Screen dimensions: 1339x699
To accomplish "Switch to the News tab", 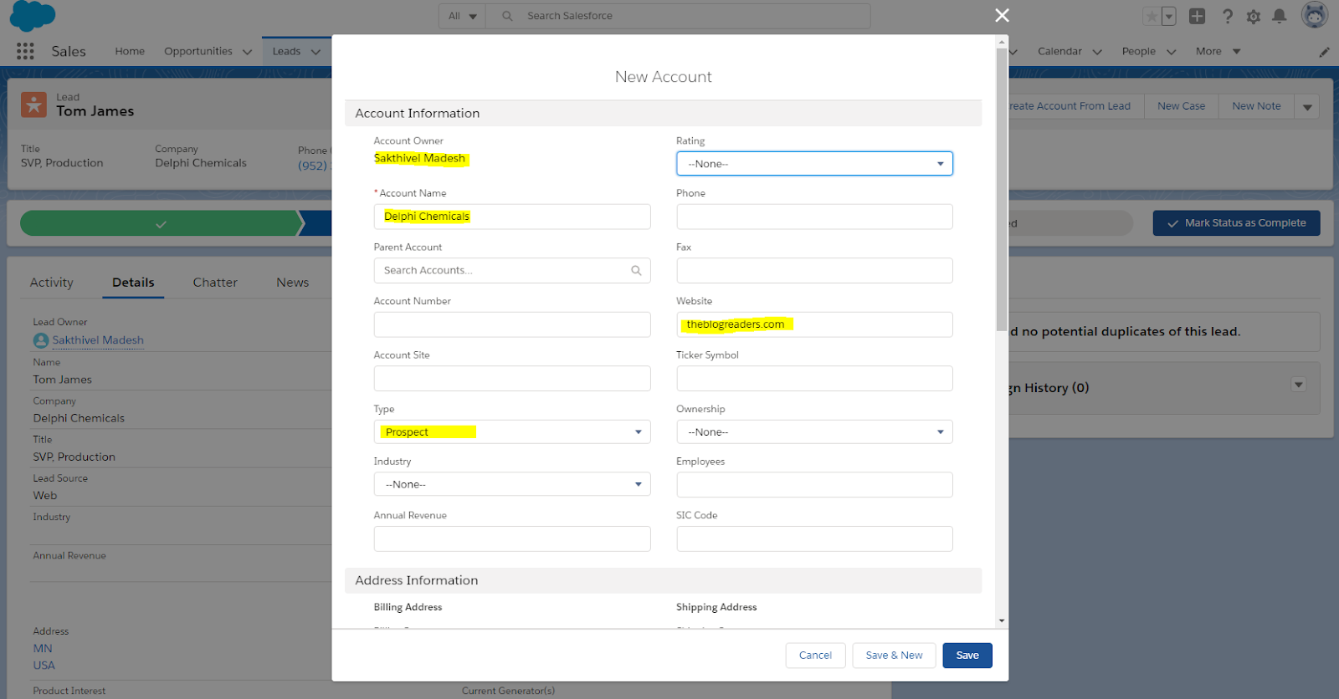I will click(x=293, y=283).
